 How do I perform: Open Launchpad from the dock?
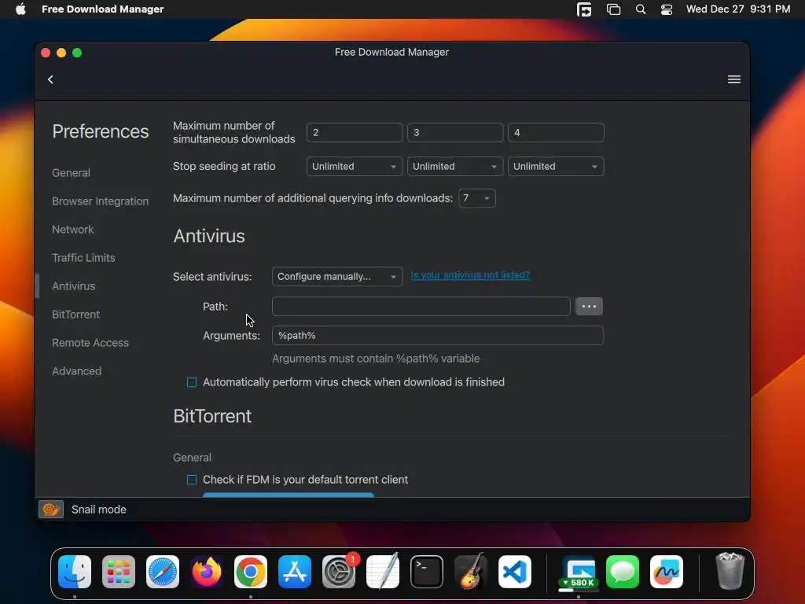coord(119,572)
